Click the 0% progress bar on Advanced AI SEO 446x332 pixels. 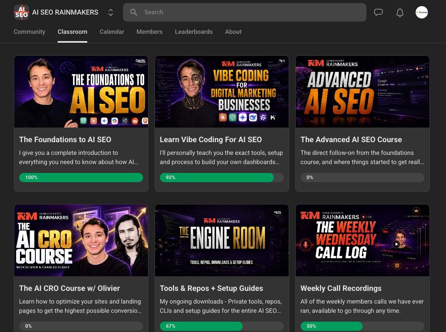(362, 178)
